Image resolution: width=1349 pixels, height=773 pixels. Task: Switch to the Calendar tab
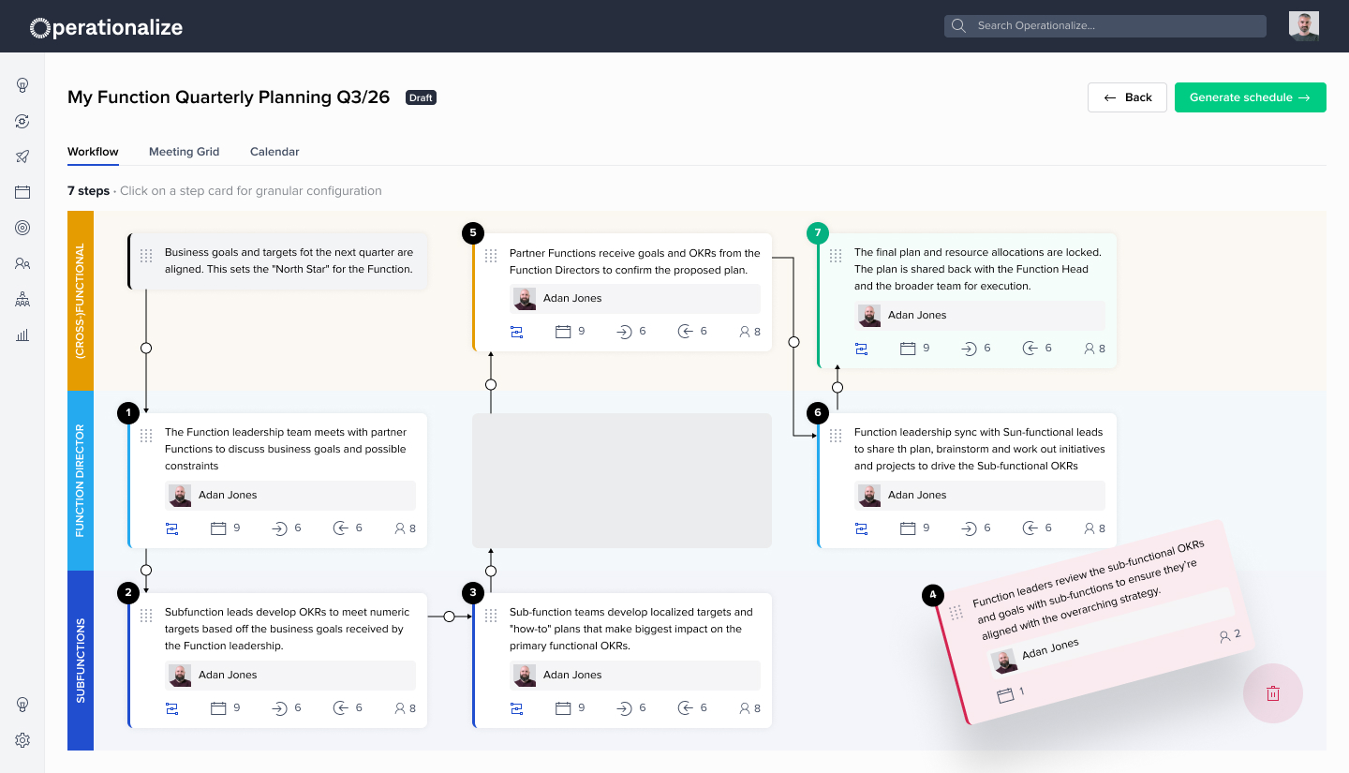274,151
